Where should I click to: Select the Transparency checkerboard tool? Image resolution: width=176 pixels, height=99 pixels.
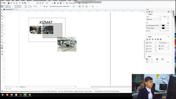point(2,48)
